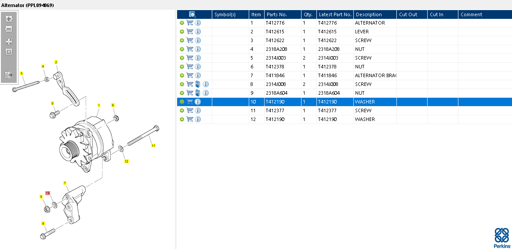Click parts number T412776
512x249 pixels.
[275, 23]
